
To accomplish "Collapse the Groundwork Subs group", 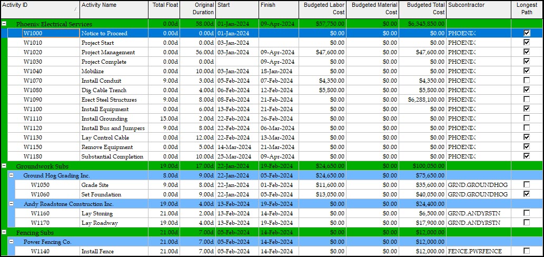I will point(4,166).
